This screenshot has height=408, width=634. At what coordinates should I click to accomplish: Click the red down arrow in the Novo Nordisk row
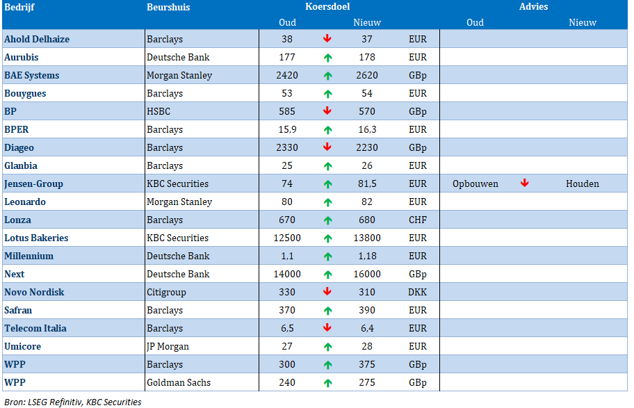click(x=327, y=291)
